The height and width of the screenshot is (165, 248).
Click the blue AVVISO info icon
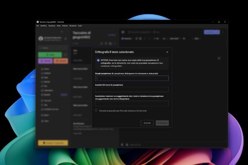click(98, 60)
